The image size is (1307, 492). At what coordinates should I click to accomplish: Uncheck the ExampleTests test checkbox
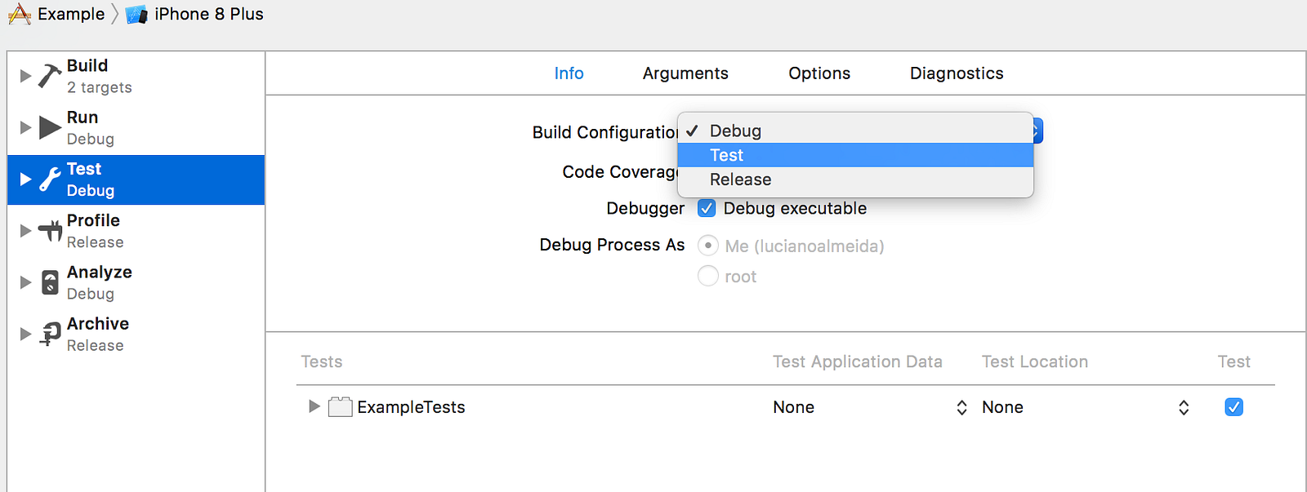click(1233, 407)
